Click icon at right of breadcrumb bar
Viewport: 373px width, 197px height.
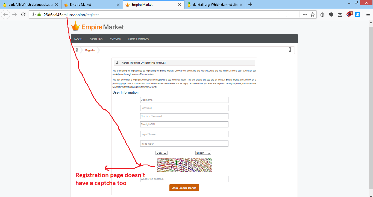coord(290,50)
